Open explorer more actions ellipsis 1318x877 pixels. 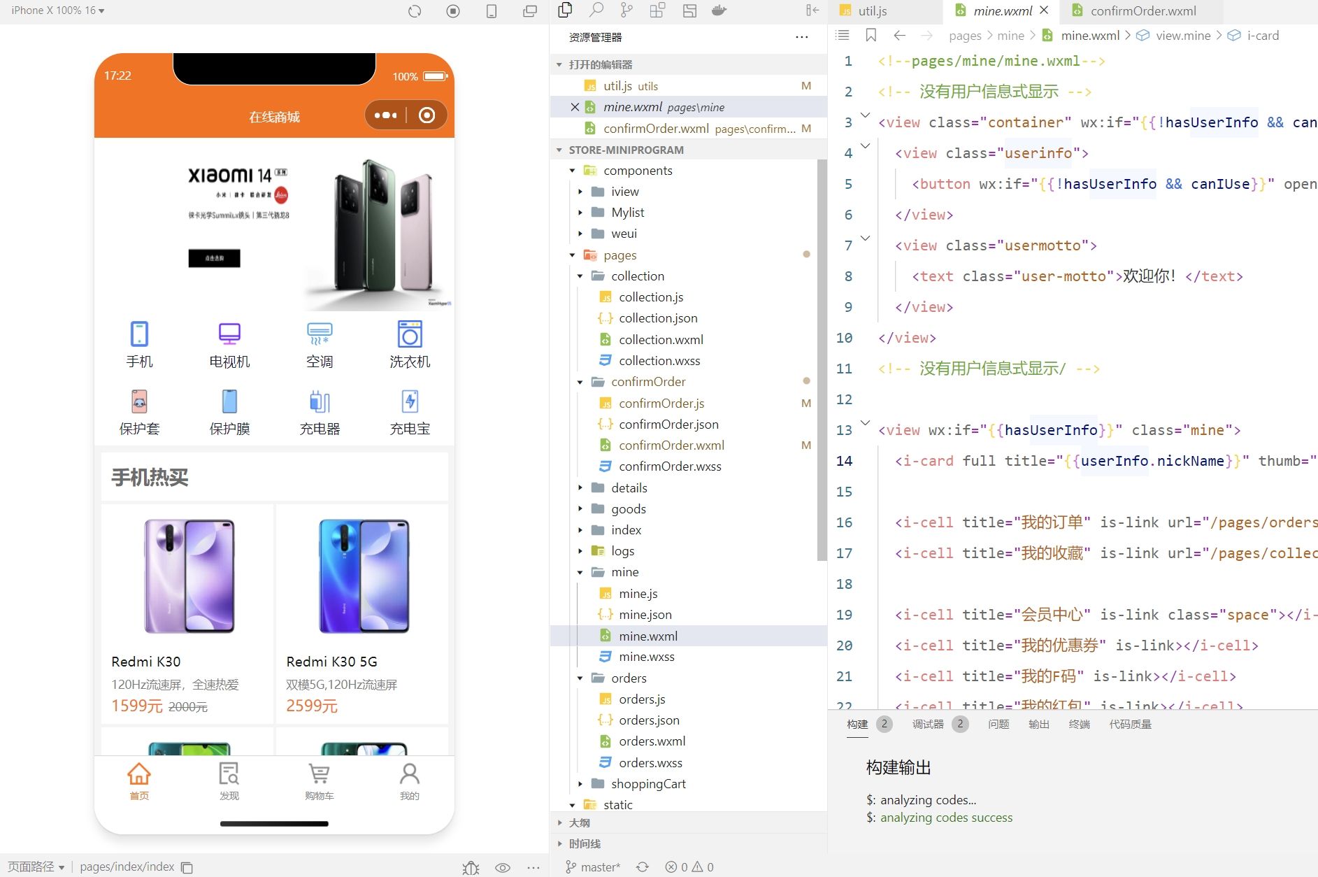pyautogui.click(x=801, y=37)
